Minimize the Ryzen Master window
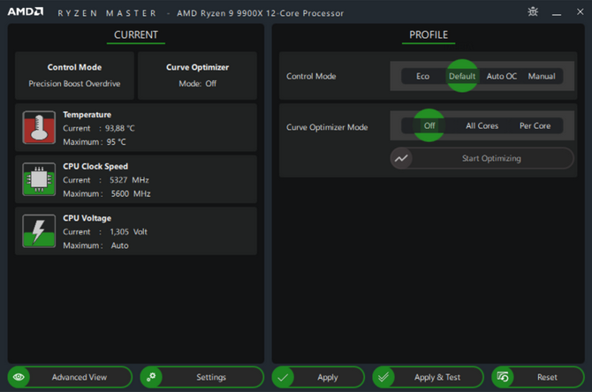 [557, 12]
